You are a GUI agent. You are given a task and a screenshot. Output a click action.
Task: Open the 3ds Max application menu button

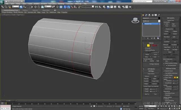pyautogui.click(x=2, y=2)
